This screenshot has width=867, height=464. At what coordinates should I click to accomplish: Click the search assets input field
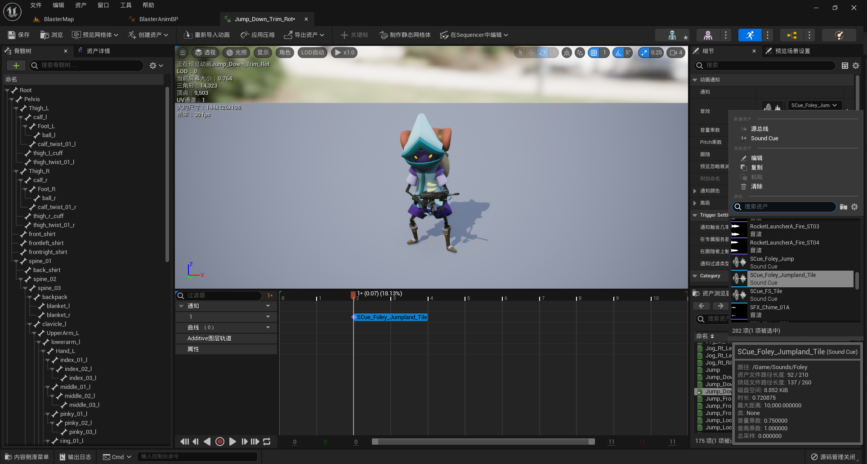(x=784, y=207)
